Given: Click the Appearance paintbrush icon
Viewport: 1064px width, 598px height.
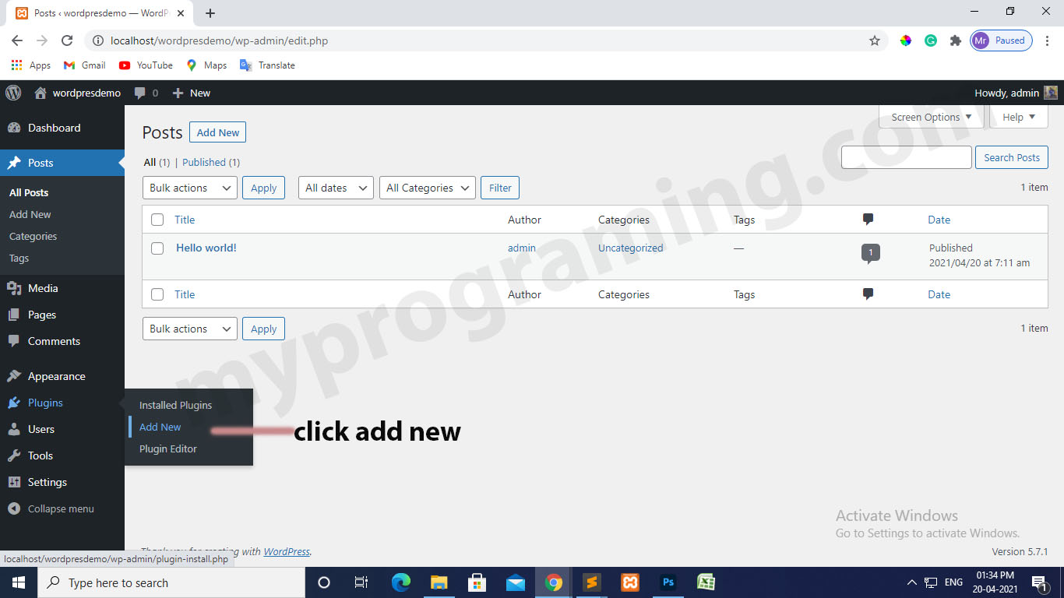Looking at the screenshot, I should pyautogui.click(x=16, y=376).
